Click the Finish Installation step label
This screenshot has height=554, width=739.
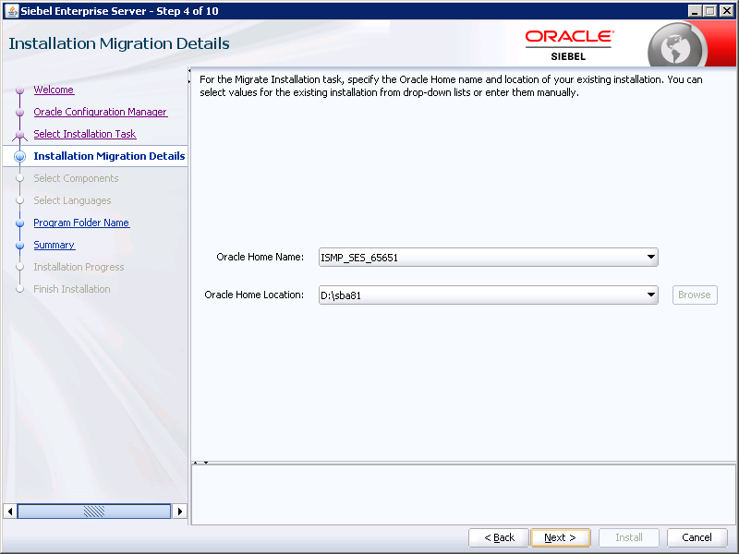(72, 289)
